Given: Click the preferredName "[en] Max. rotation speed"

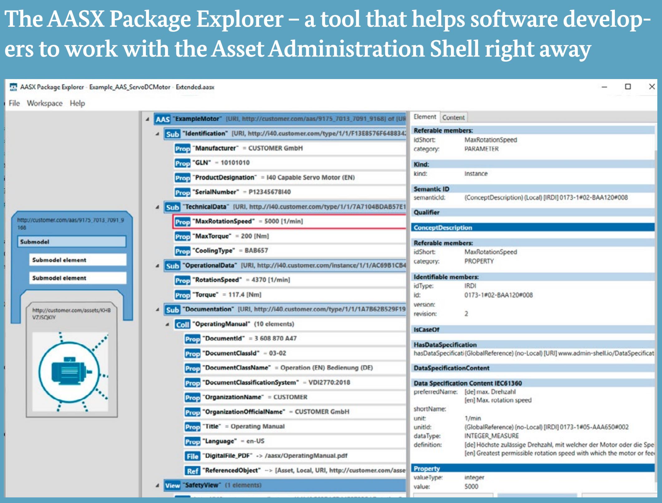Looking at the screenshot, I should pyautogui.click(x=498, y=400).
